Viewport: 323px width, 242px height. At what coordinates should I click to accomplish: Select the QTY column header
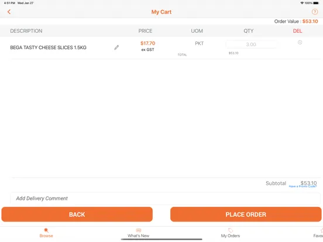pos(249,31)
